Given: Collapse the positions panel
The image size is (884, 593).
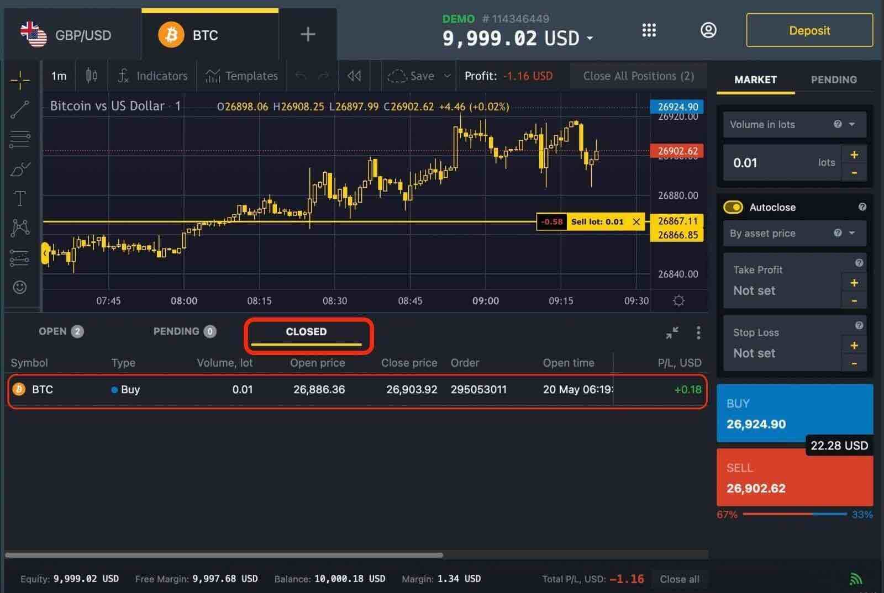Looking at the screenshot, I should (672, 332).
